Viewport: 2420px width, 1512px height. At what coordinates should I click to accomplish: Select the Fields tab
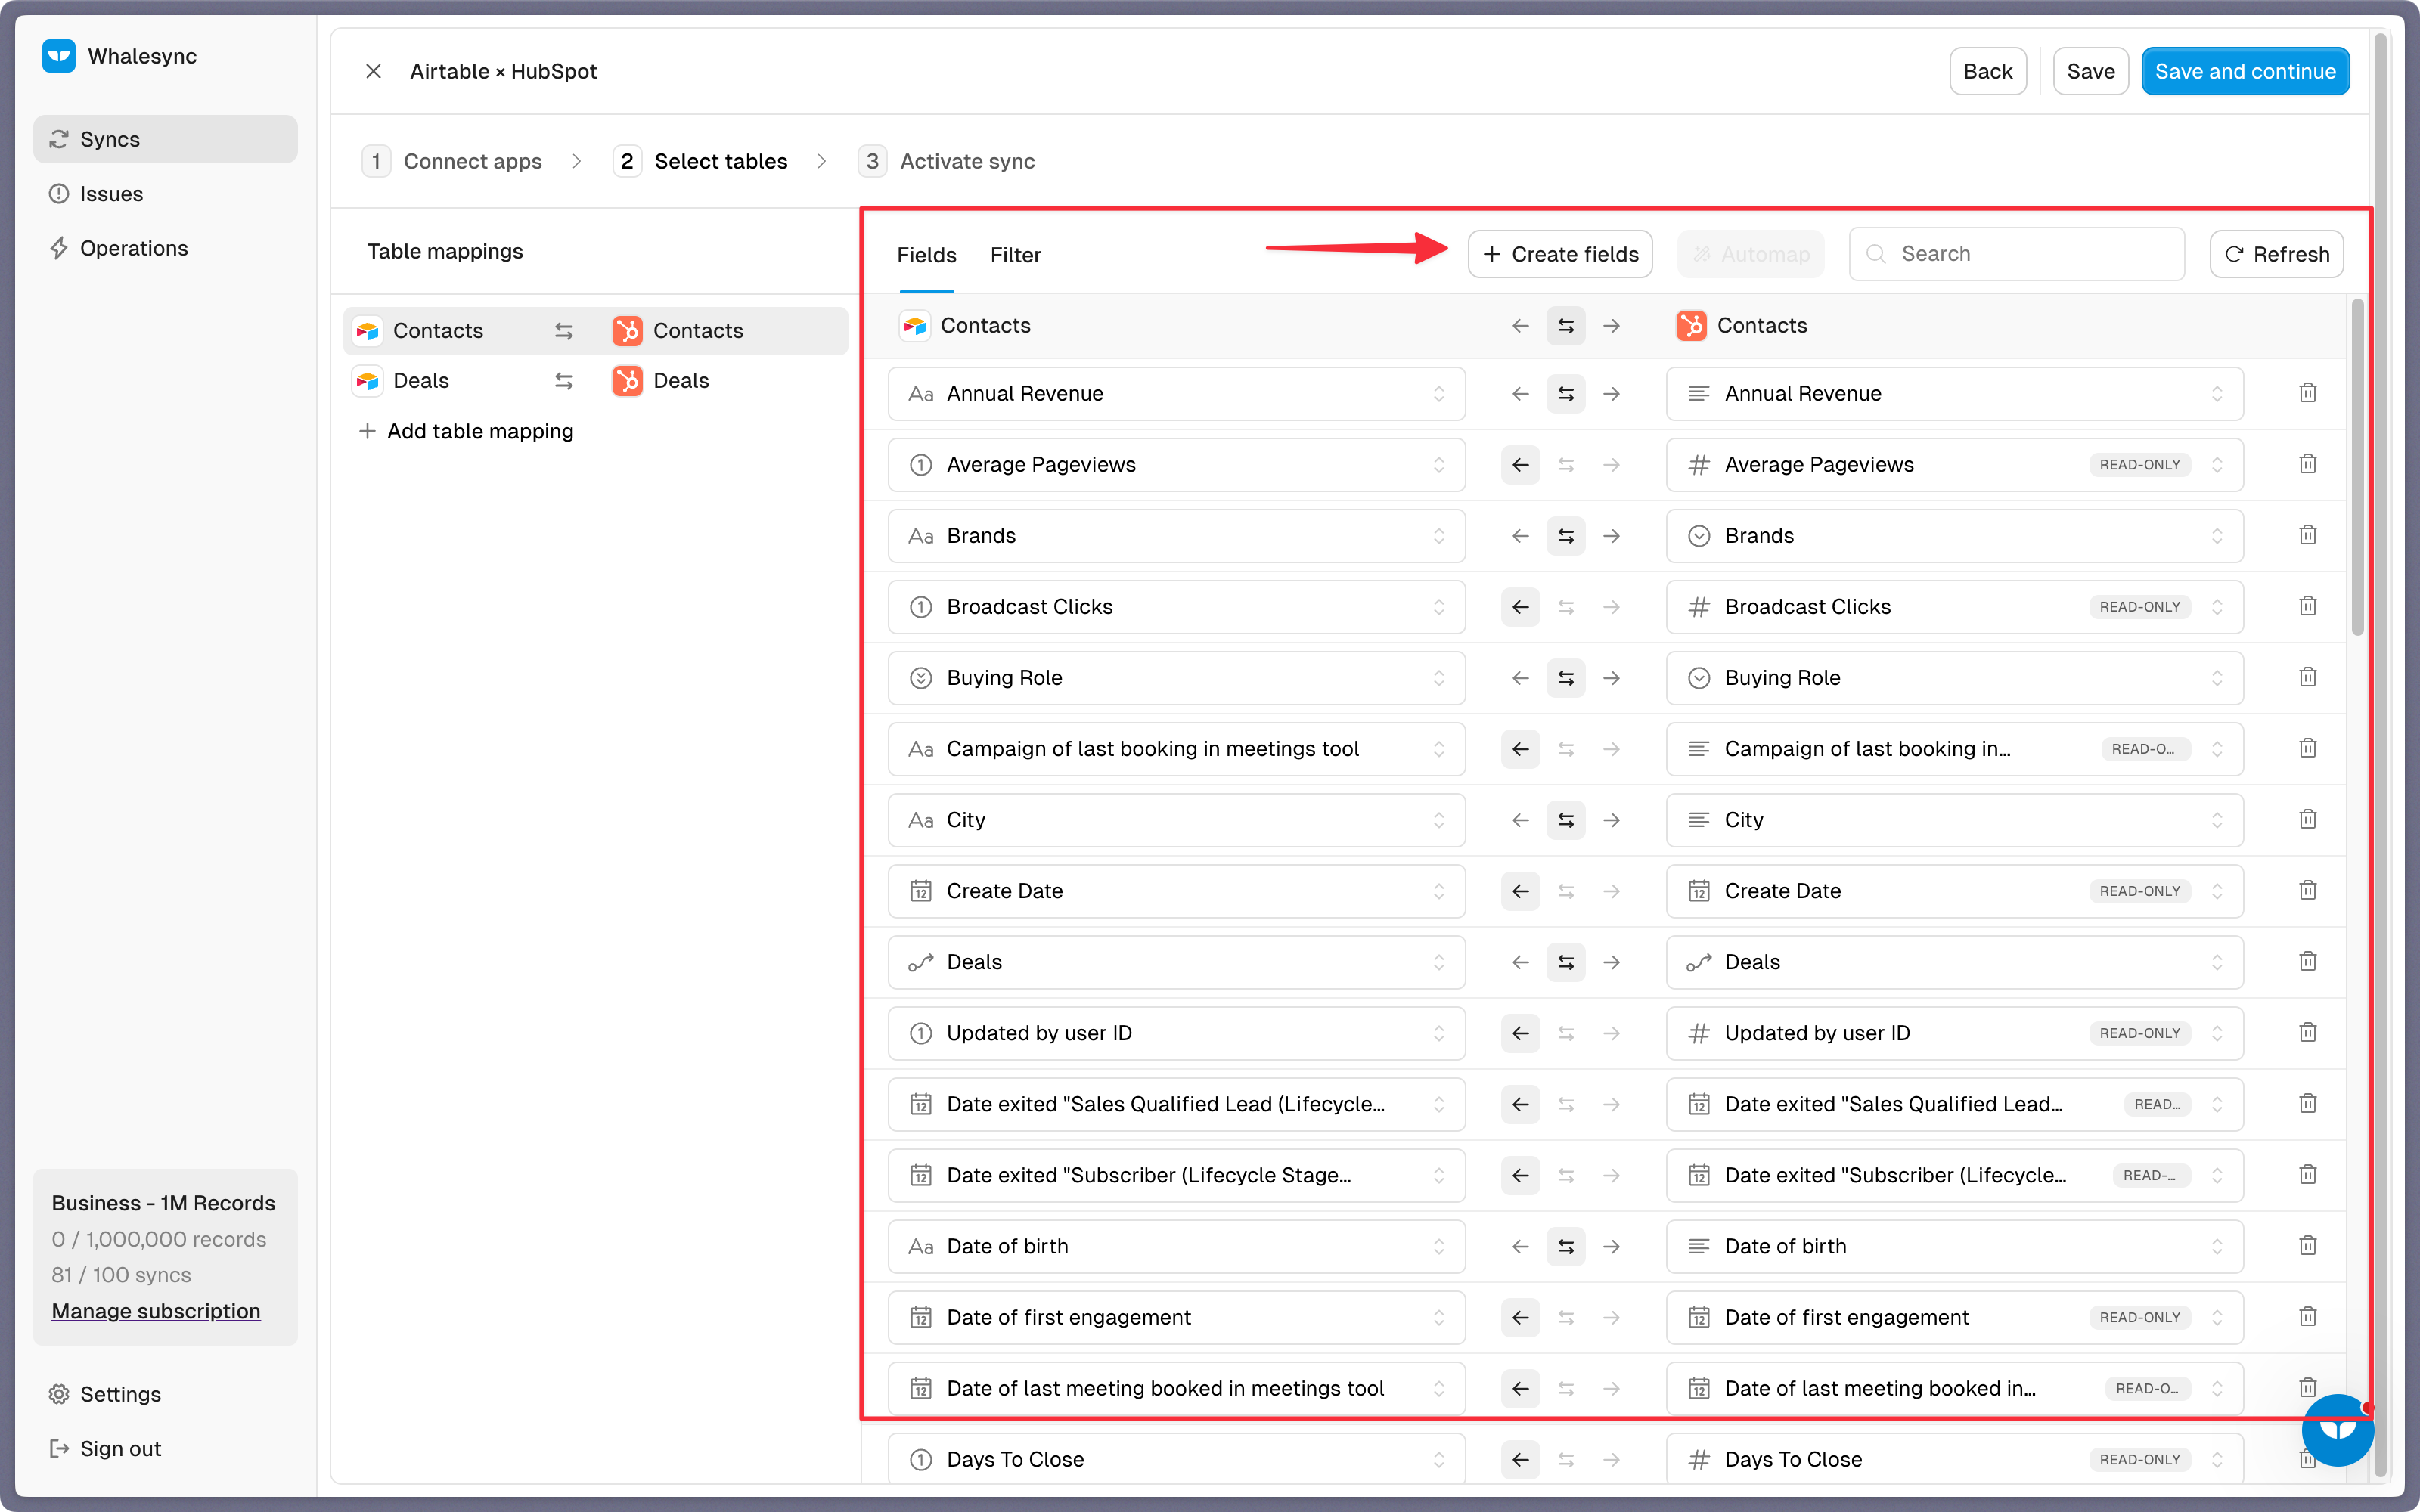click(926, 255)
